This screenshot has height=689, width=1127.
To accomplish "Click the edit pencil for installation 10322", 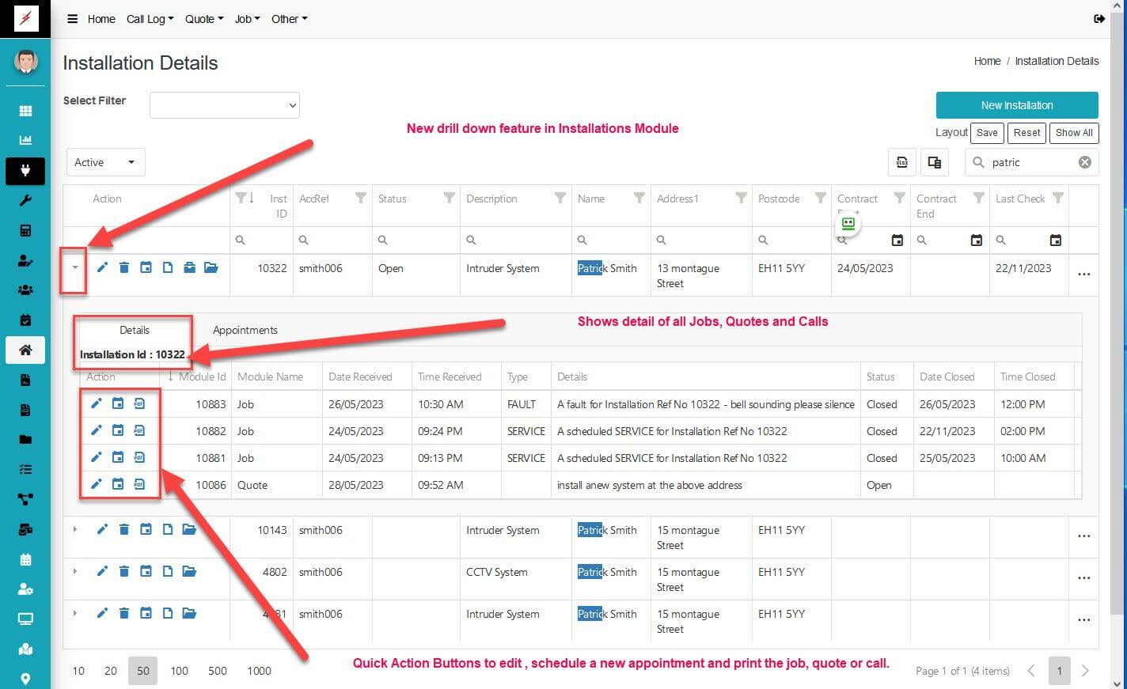I will pyautogui.click(x=102, y=267).
